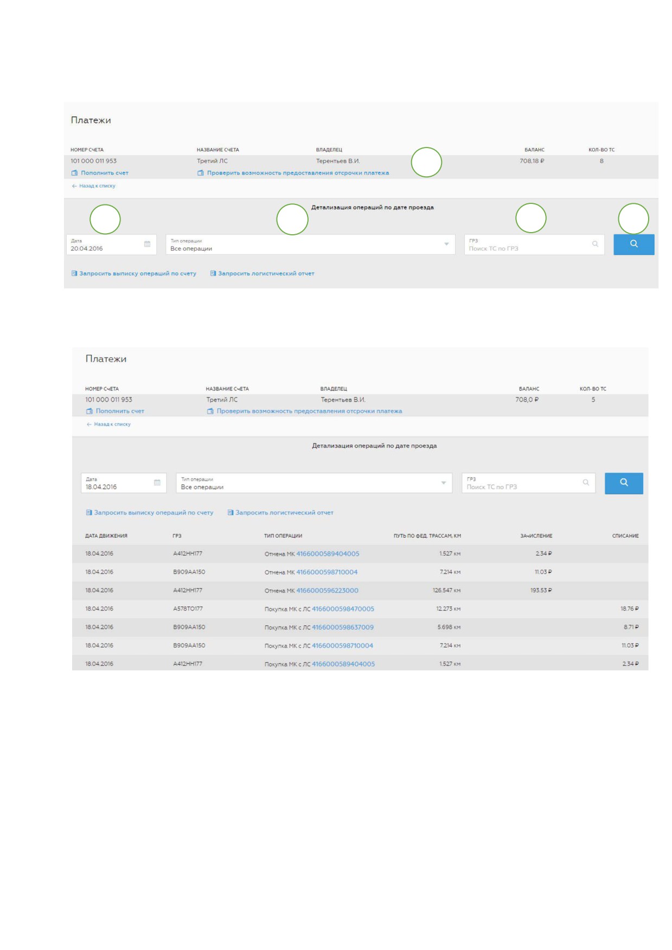
Task: Click Запросить выписку операций по счету below 18.04.2016
Action: click(x=153, y=512)
